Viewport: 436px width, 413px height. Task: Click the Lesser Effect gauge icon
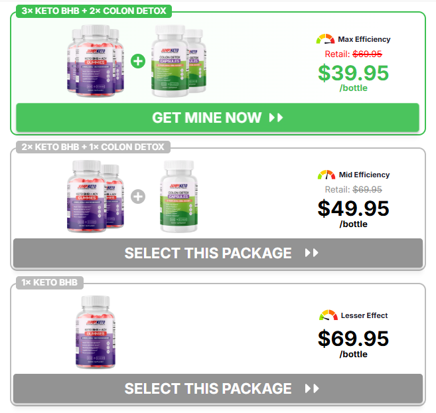[328, 315]
